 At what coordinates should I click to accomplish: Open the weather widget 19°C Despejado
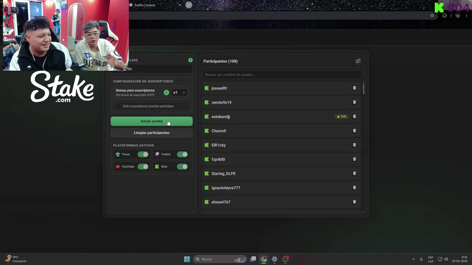[15, 259]
